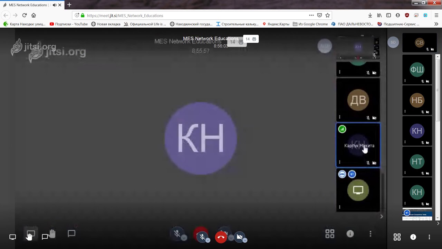Screen dimensions: 442x249
Task: Click the browser page vertical scrollbar thumb
Action: coord(438,90)
